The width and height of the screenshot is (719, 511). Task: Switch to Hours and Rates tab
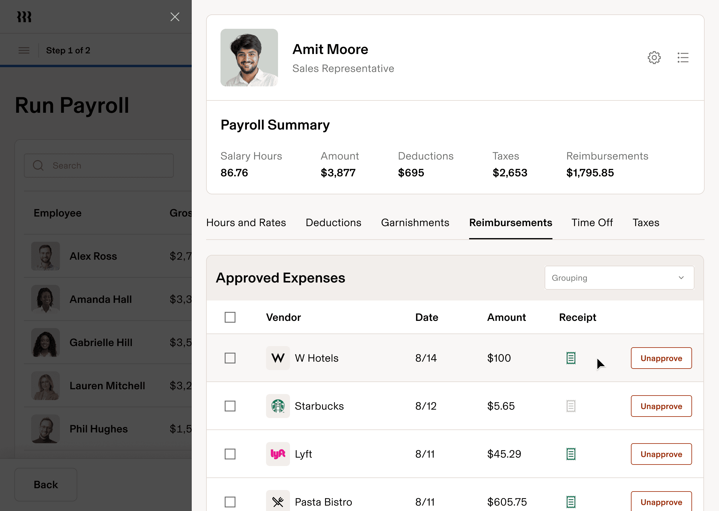pyautogui.click(x=246, y=223)
